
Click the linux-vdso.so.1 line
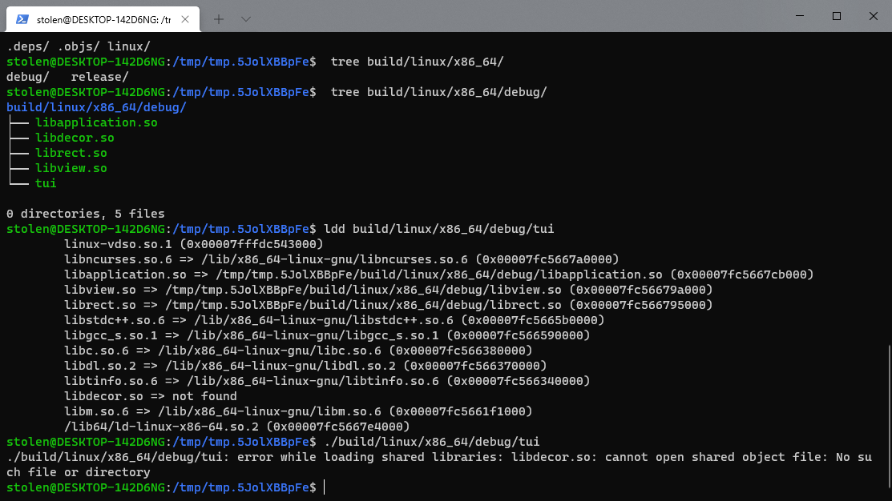click(x=193, y=244)
